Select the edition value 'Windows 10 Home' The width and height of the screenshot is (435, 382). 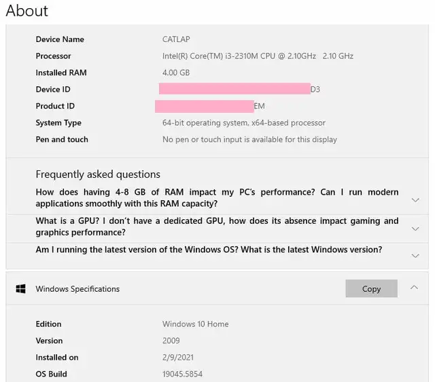pos(195,324)
